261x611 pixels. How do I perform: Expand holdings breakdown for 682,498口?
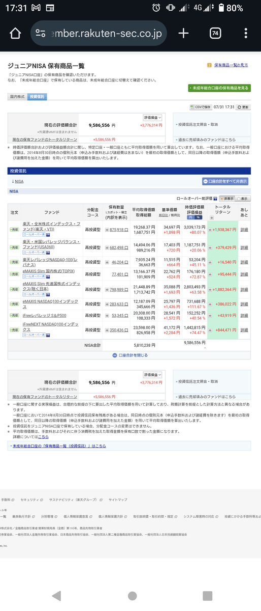[x=107, y=247]
